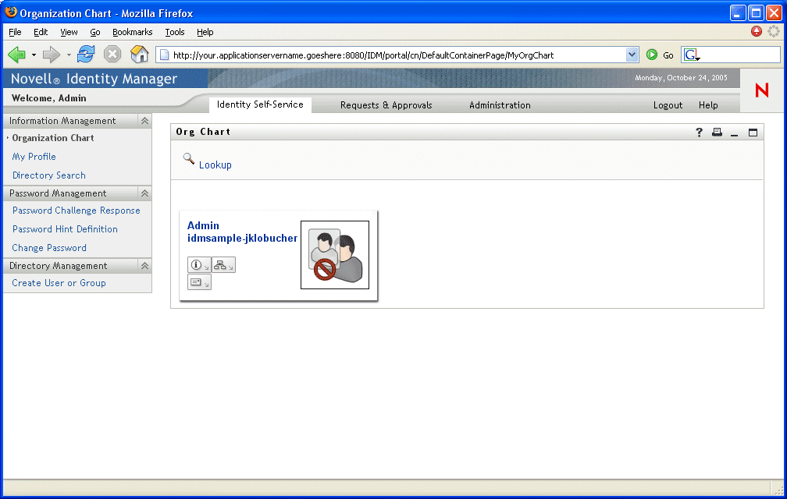This screenshot has height=499, width=787.
Task: Open Create User or Group link
Action: point(59,283)
